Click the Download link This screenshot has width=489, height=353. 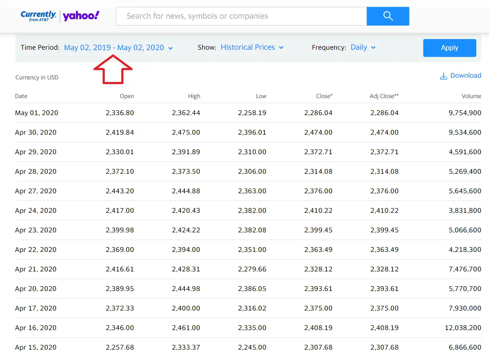pos(465,76)
